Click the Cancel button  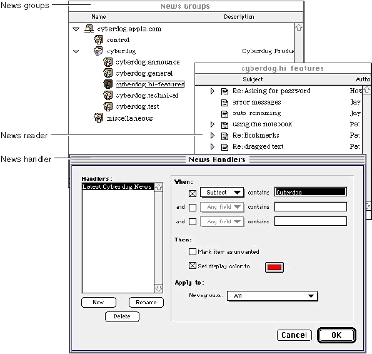[294, 335]
